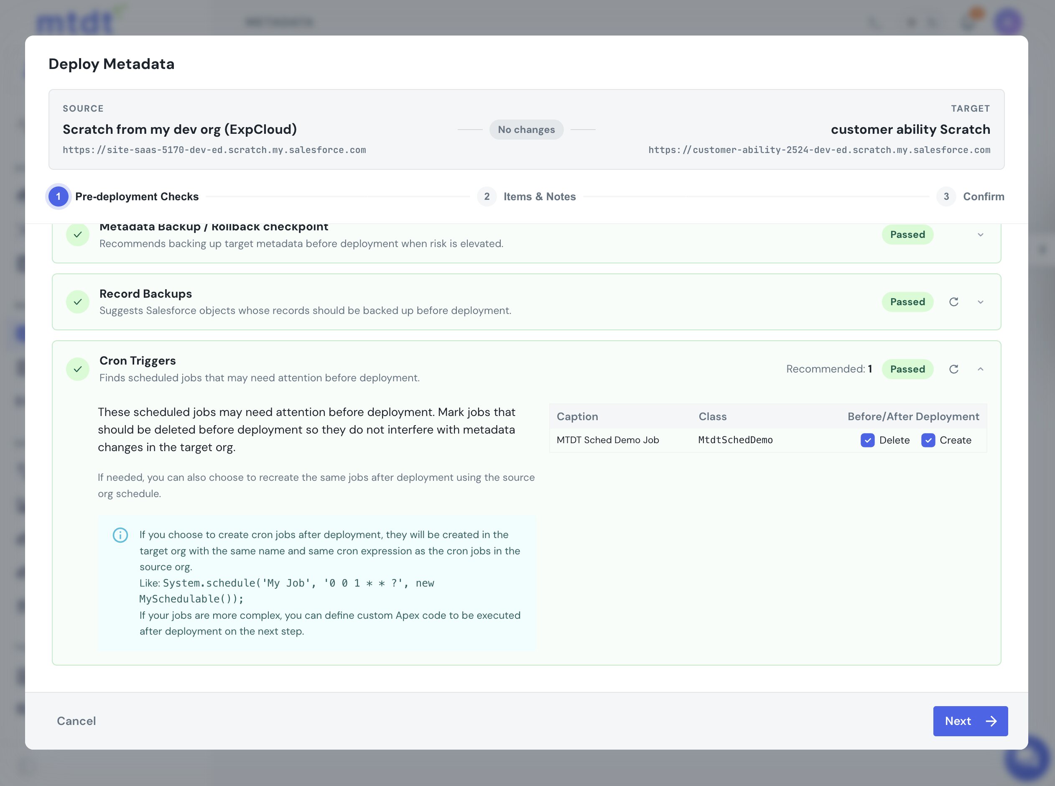The height and width of the screenshot is (786, 1055).
Task: Click the Cron Triggers green checkmark icon
Action: [x=77, y=369]
